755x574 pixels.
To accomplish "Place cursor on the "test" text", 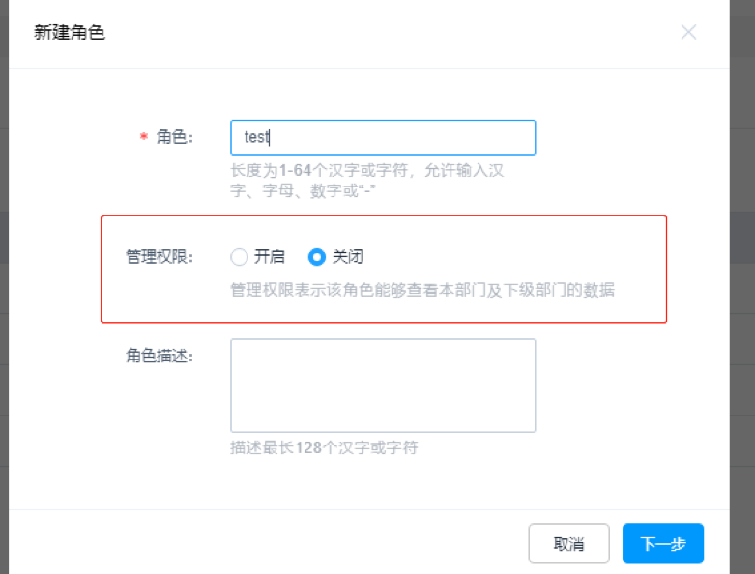I will [256, 137].
